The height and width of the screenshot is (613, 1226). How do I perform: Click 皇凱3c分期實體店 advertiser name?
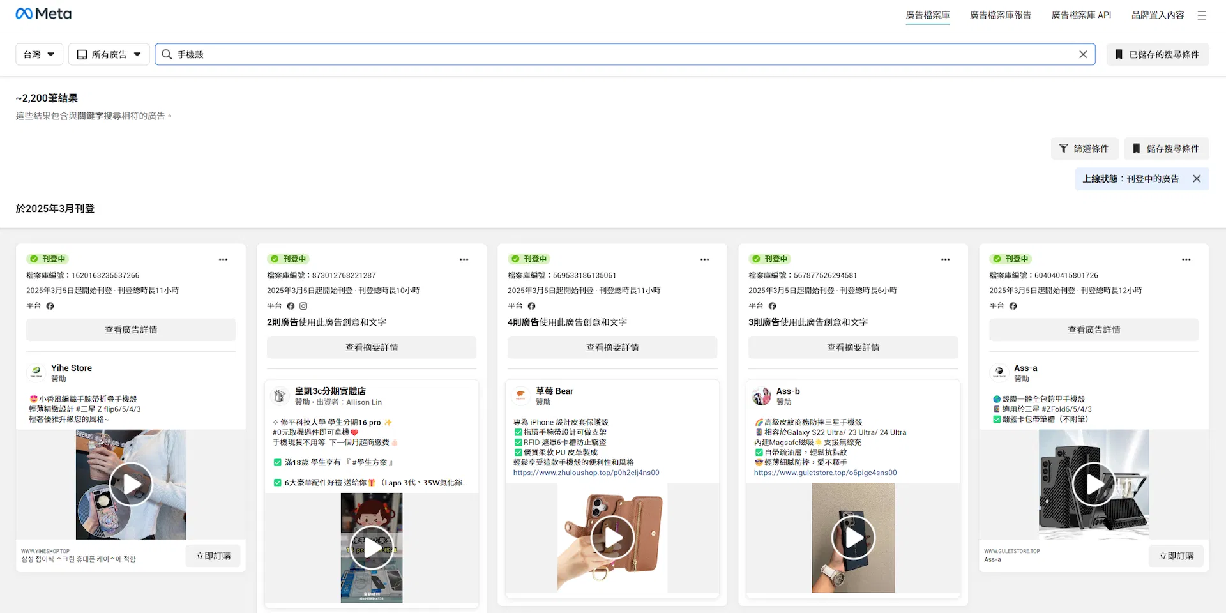point(330,391)
